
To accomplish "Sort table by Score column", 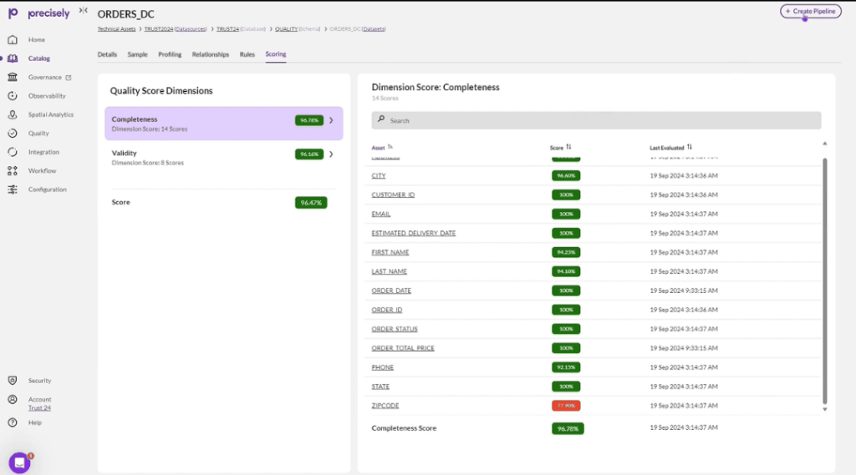I will click(x=568, y=148).
